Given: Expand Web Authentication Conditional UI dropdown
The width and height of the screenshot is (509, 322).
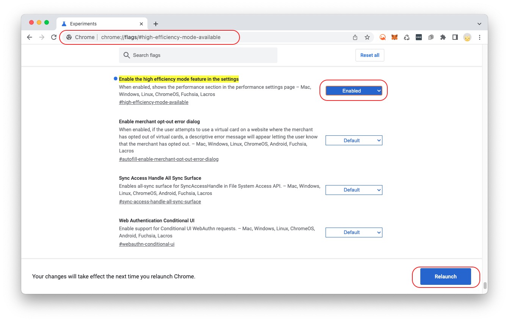Looking at the screenshot, I should pyautogui.click(x=354, y=232).
